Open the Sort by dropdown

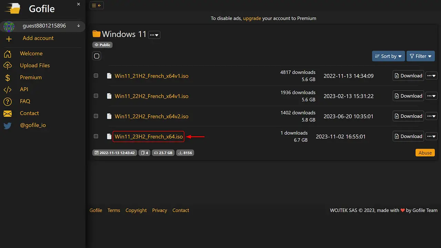(x=388, y=56)
